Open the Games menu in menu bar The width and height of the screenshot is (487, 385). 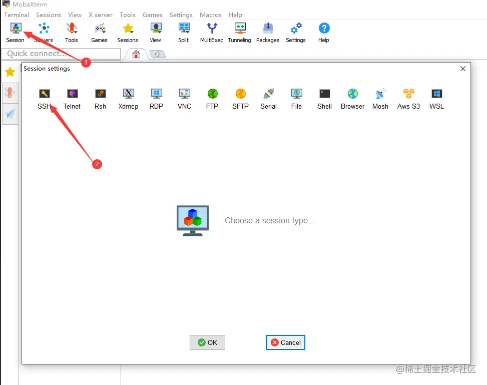coord(153,15)
